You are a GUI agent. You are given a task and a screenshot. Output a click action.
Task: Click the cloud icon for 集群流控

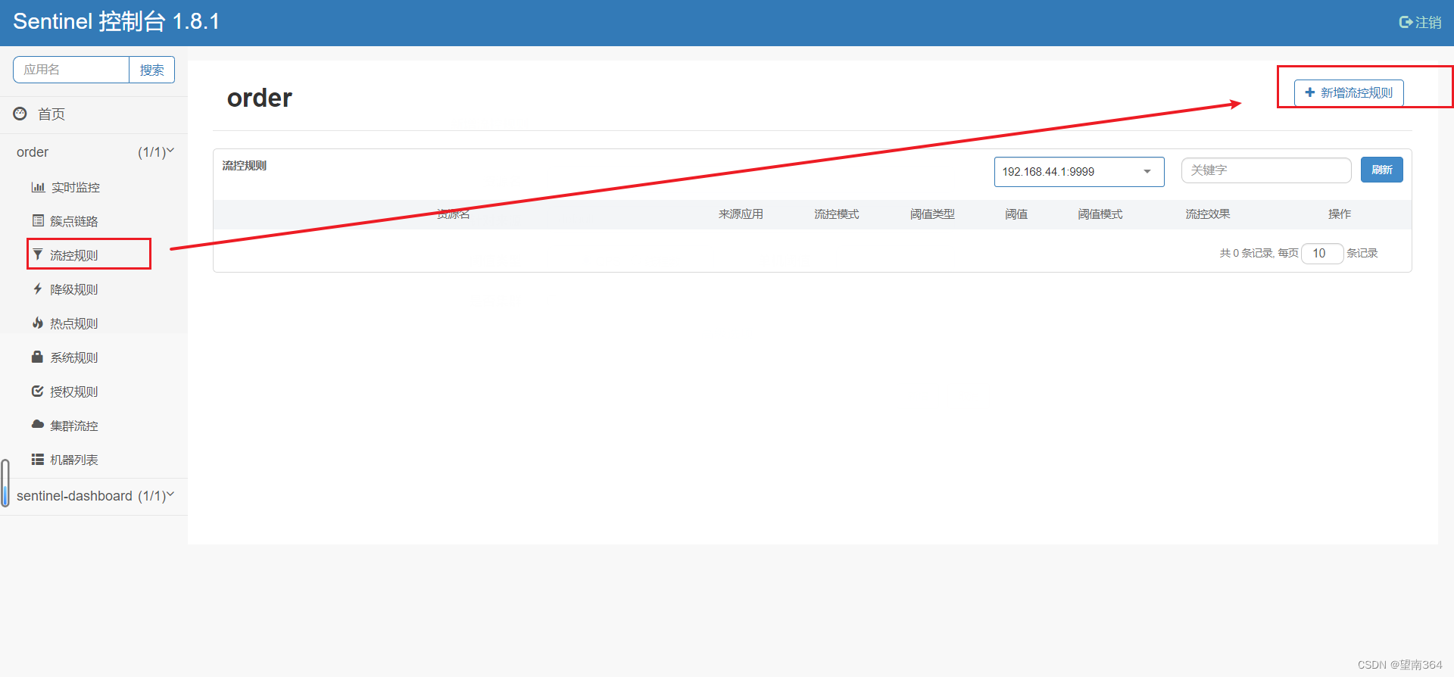tap(37, 425)
